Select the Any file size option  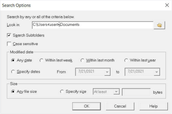click(x=13, y=92)
